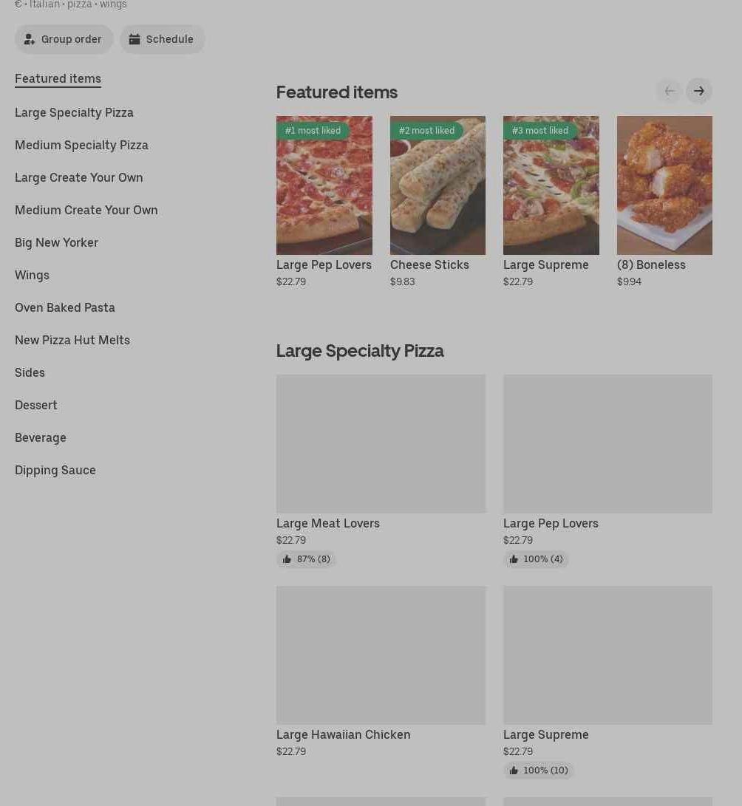Click the Group order button
The width and height of the screenshot is (742, 806).
(x=64, y=39)
